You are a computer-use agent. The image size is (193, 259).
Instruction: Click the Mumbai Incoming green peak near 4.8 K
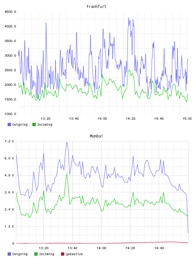coord(67,173)
